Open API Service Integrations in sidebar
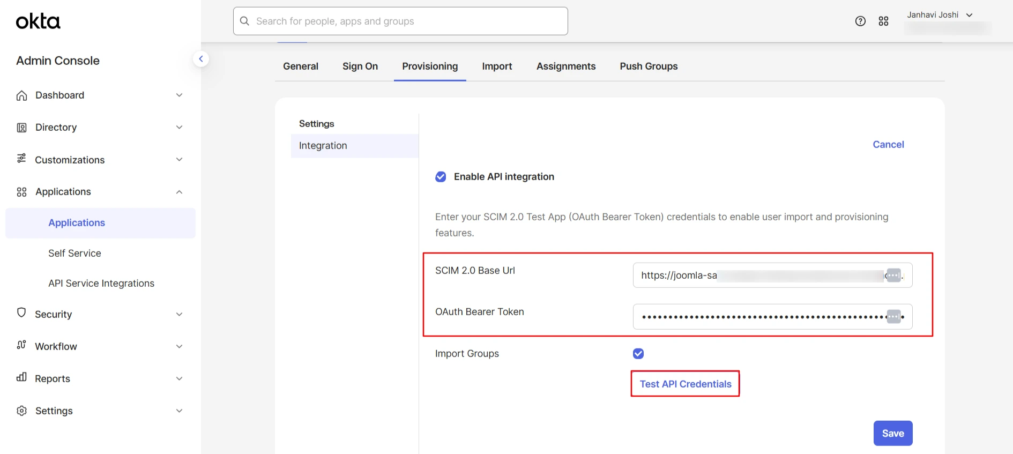Image resolution: width=1013 pixels, height=454 pixels. (x=101, y=284)
